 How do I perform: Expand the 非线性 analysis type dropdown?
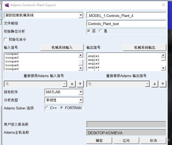[81, 100]
